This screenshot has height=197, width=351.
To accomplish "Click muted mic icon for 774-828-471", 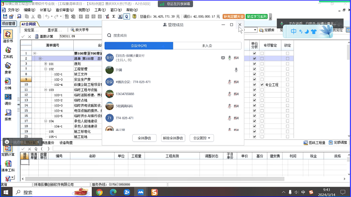I will pos(230,118).
